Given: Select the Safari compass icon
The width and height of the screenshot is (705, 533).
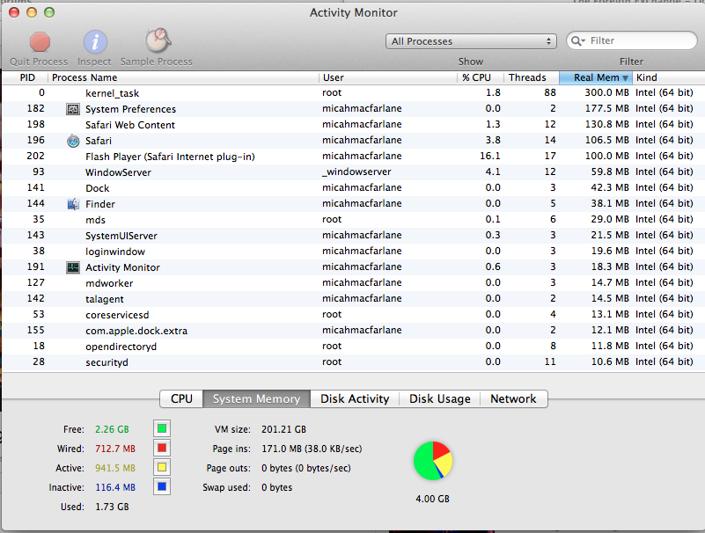Looking at the screenshot, I should click(x=73, y=141).
